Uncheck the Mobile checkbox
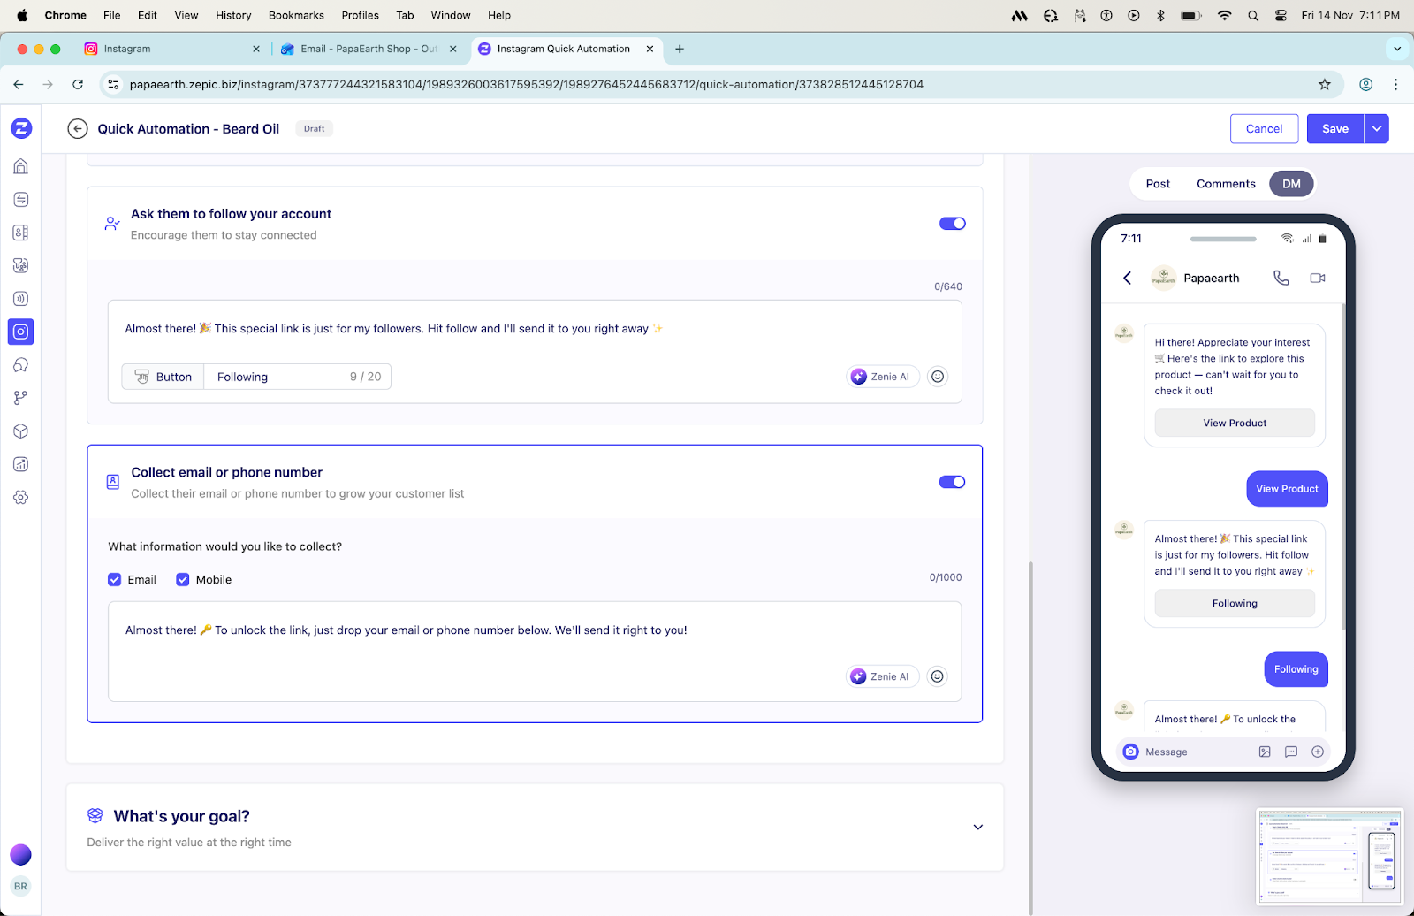 click(183, 580)
